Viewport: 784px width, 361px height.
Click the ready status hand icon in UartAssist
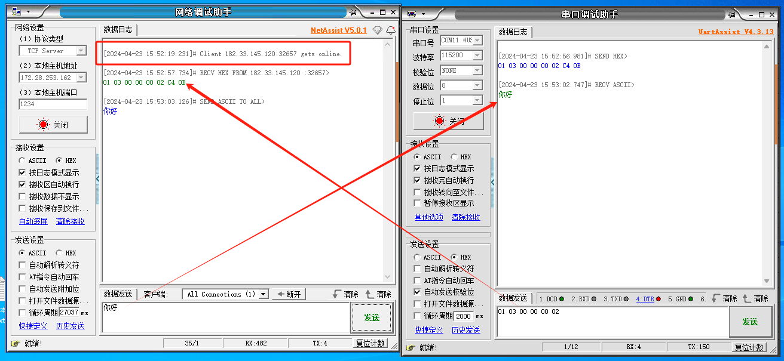(x=410, y=347)
